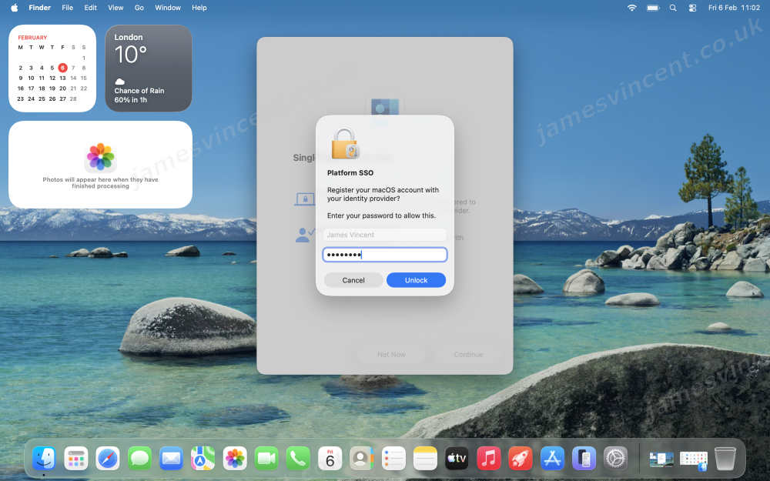Open the Apple TV app
The width and height of the screenshot is (770, 481).
click(457, 459)
